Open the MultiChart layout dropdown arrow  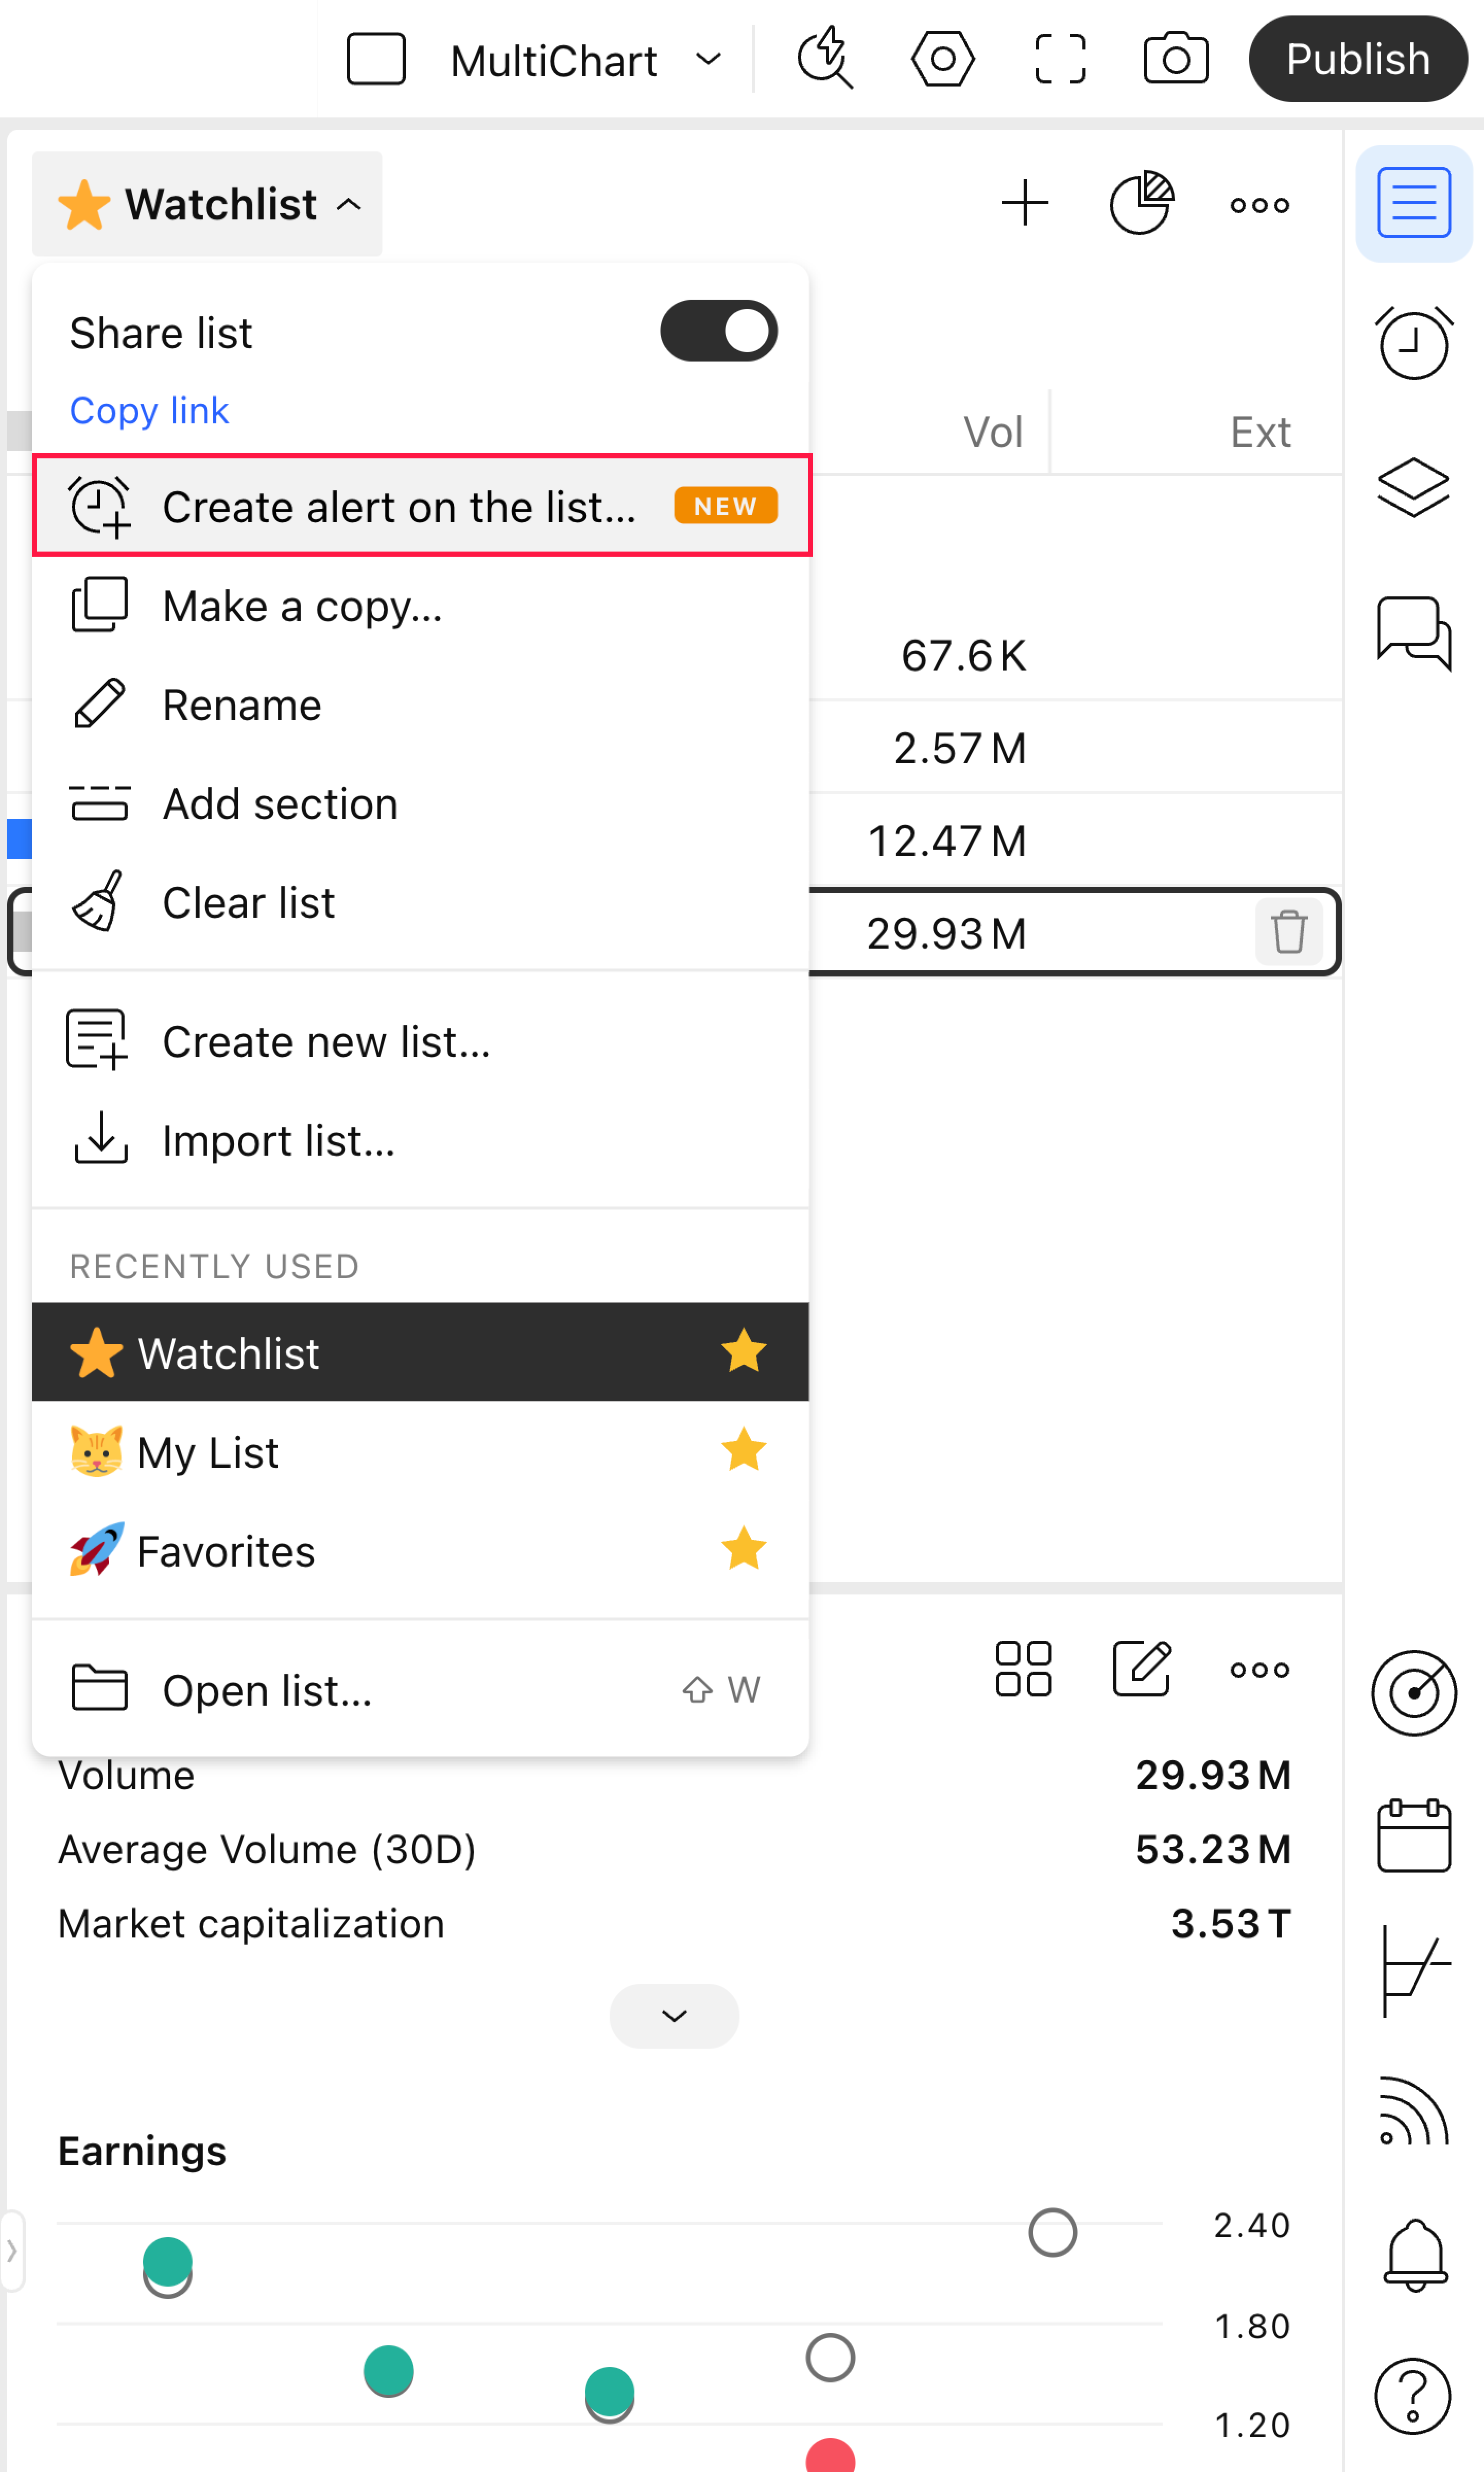point(708,60)
